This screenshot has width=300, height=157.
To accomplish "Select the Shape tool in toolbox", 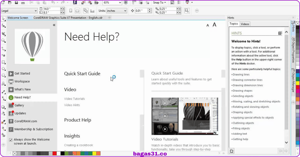I will pyautogui.click(x=3, y=25).
